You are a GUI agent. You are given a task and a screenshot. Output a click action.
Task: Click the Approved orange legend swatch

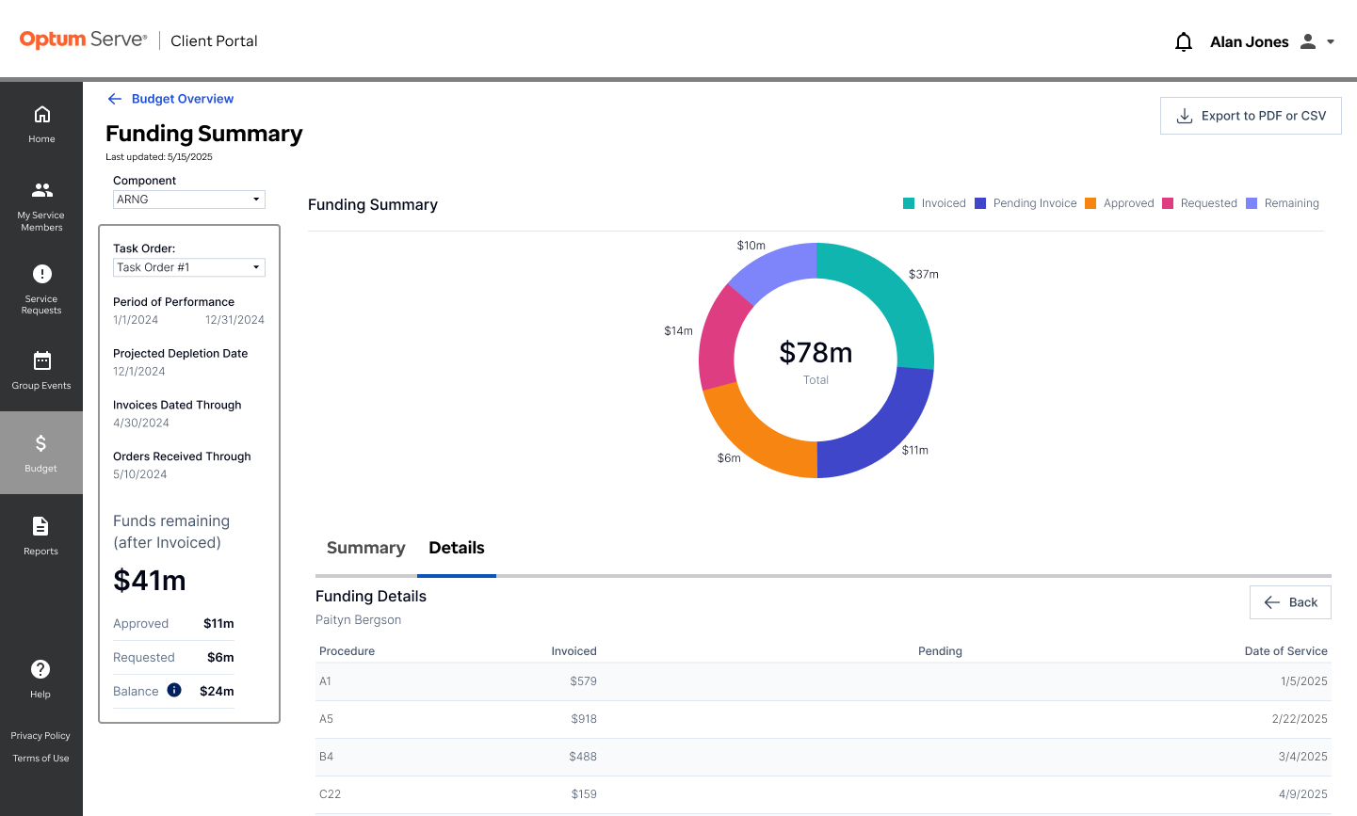tap(1090, 203)
